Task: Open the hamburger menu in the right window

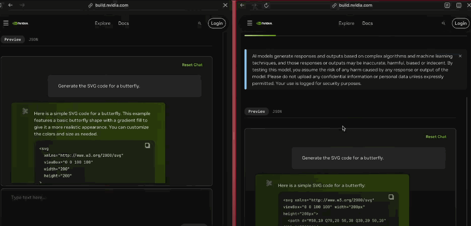Action: pos(249,23)
